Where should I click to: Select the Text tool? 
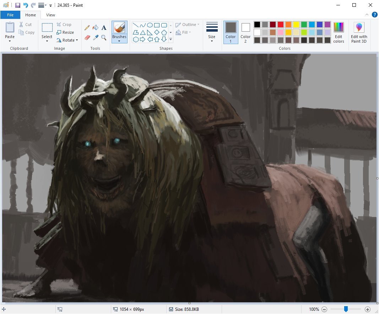coord(104,28)
